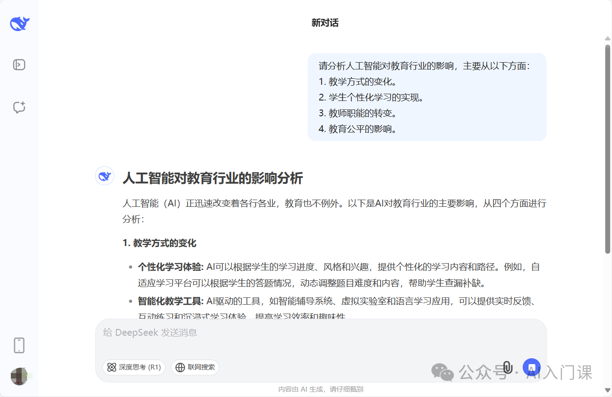This screenshot has height=397, width=612.
Task: Click the 内容由 AI 生成 disclaimer text
Action: click(321, 389)
